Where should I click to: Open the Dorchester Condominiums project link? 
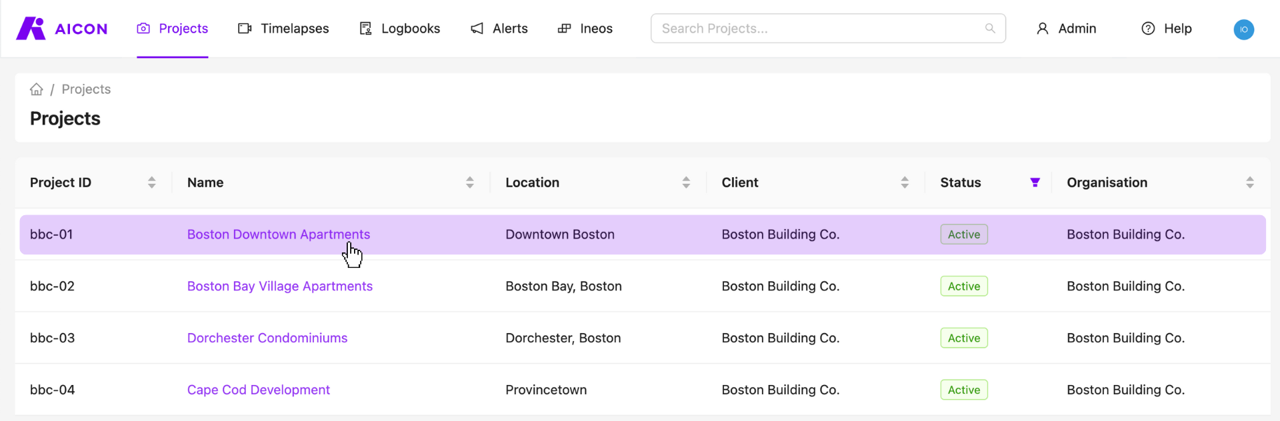pyautogui.click(x=267, y=338)
